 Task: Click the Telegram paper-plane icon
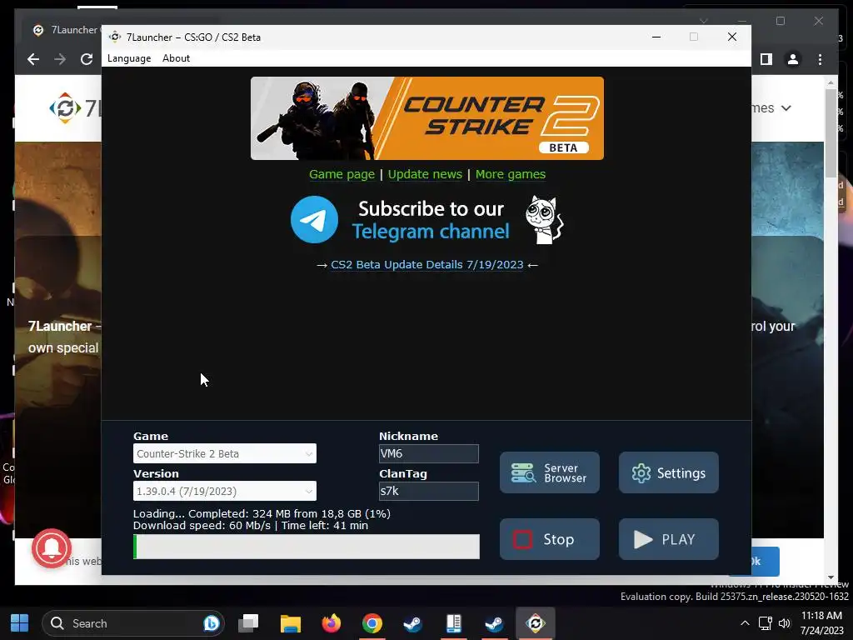(x=314, y=220)
